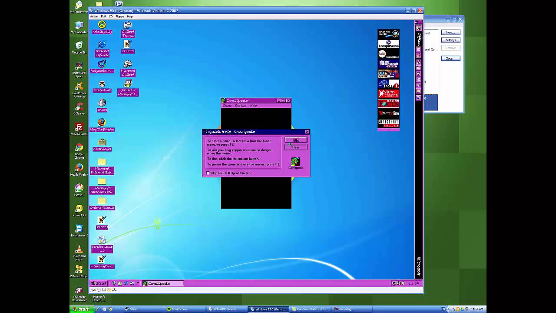This screenshot has width=556, height=313.
Task: Select VLC media player host desktop icon
Action: point(79,252)
